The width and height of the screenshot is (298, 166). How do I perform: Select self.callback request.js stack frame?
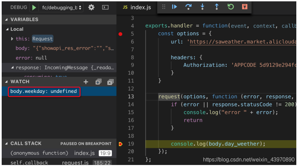click(59, 162)
